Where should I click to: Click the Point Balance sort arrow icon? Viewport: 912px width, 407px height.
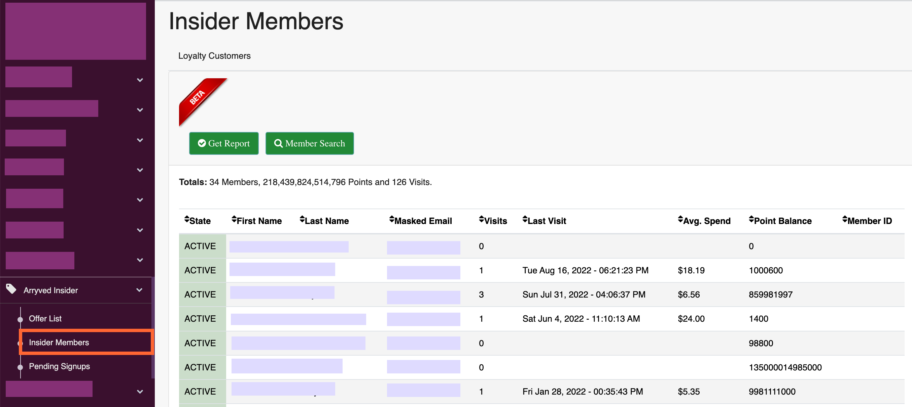pos(751,219)
